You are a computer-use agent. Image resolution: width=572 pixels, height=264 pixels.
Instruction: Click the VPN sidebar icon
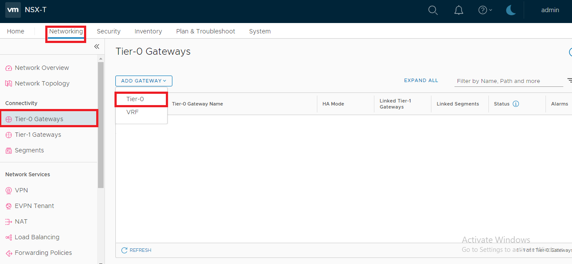(9, 191)
